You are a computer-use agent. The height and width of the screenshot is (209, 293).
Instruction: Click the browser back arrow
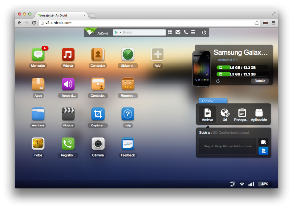(19, 23)
